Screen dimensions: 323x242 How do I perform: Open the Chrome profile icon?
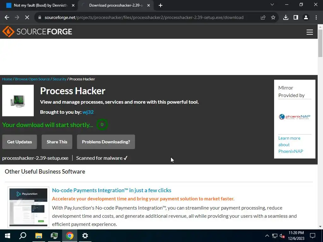306,18
